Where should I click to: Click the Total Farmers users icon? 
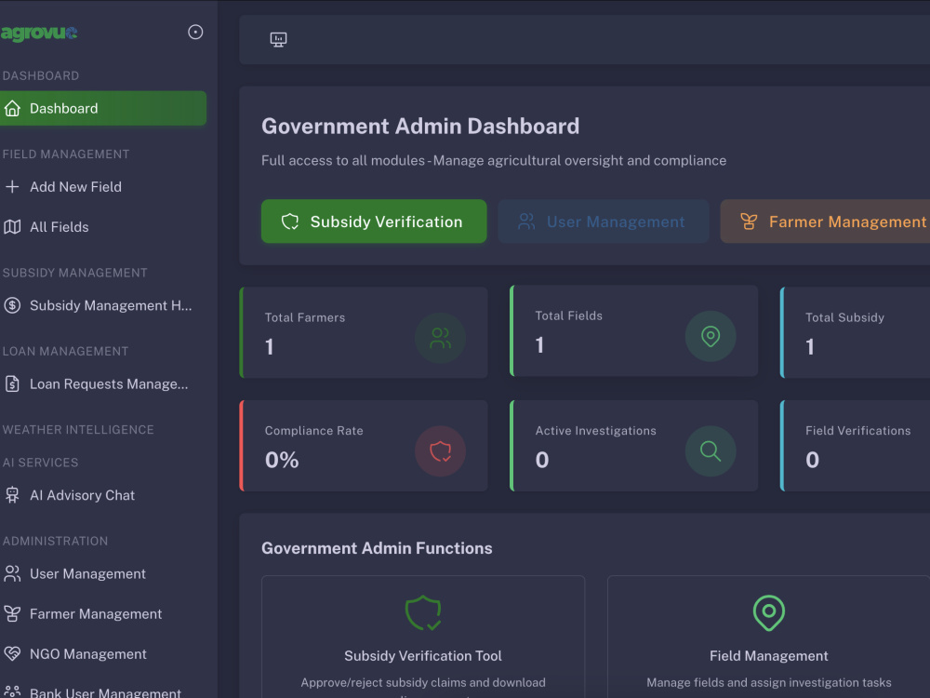click(x=440, y=339)
